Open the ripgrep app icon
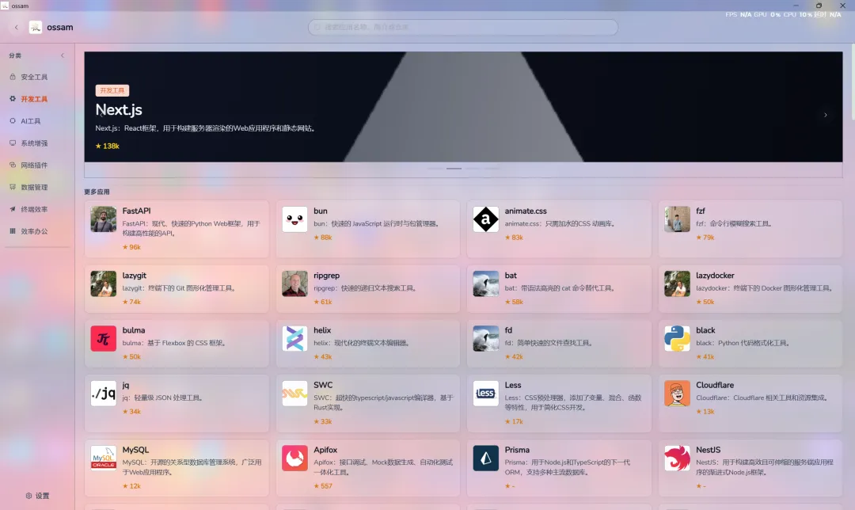The width and height of the screenshot is (855, 510). [294, 284]
